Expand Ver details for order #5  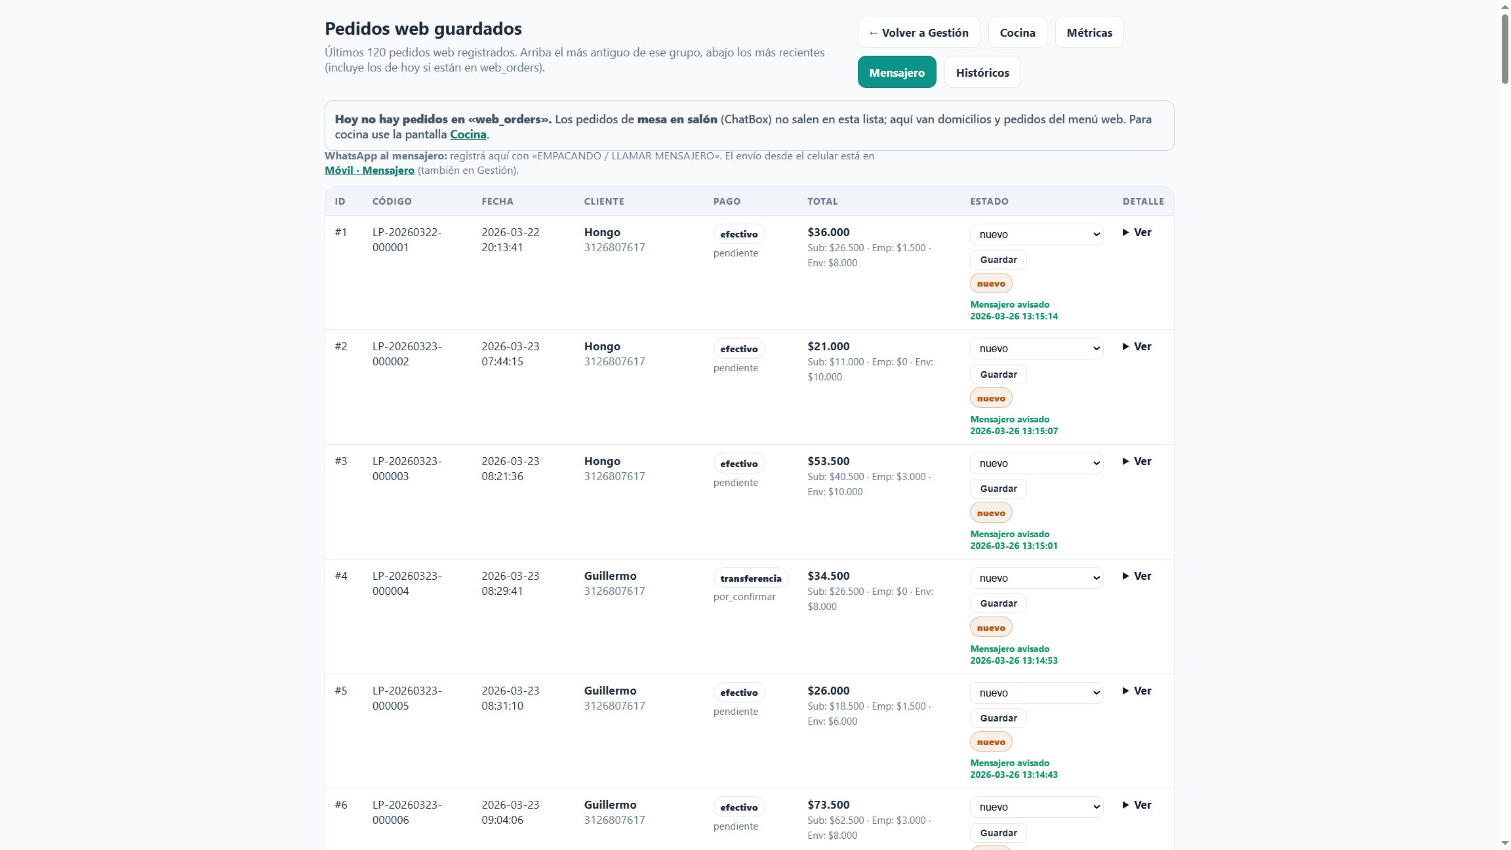coord(1137,691)
